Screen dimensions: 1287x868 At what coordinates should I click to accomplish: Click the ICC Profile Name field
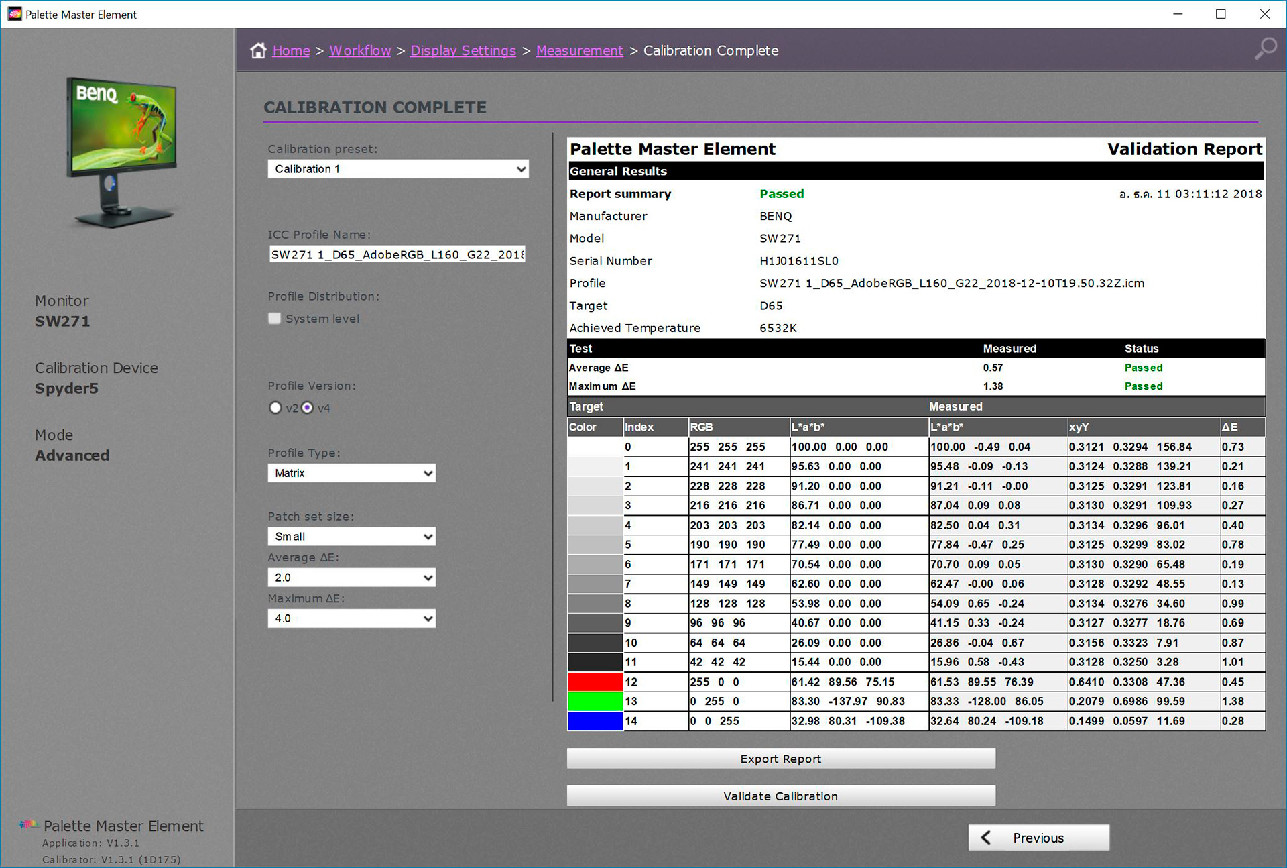[397, 254]
